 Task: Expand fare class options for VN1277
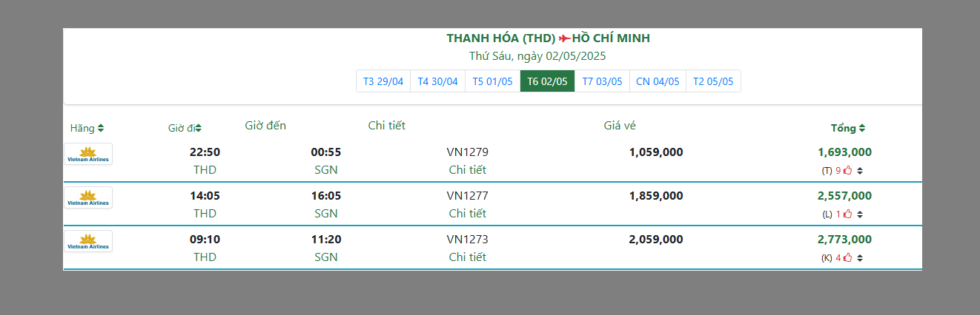pyautogui.click(x=860, y=214)
